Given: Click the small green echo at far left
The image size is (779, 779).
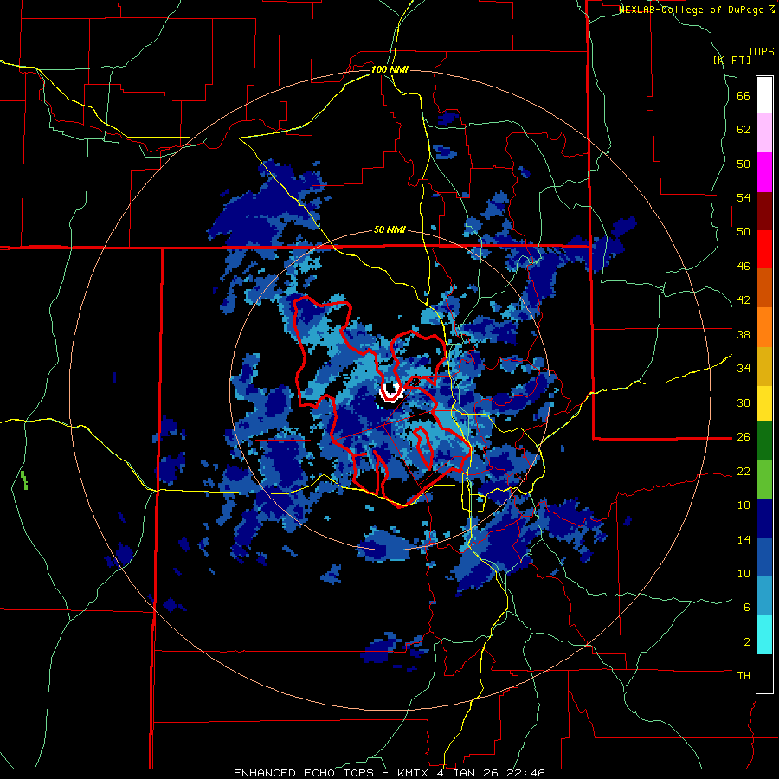Looking at the screenshot, I should (x=24, y=480).
